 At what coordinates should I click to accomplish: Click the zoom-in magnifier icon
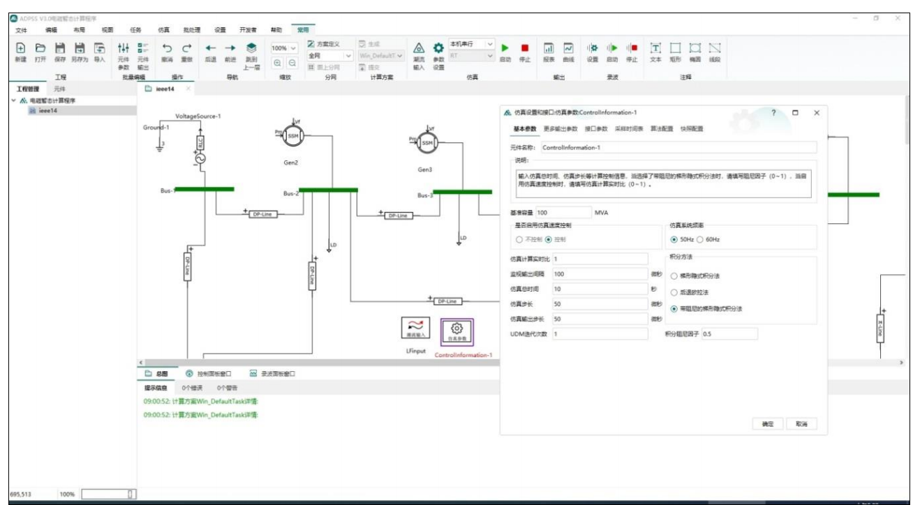pyautogui.click(x=278, y=63)
